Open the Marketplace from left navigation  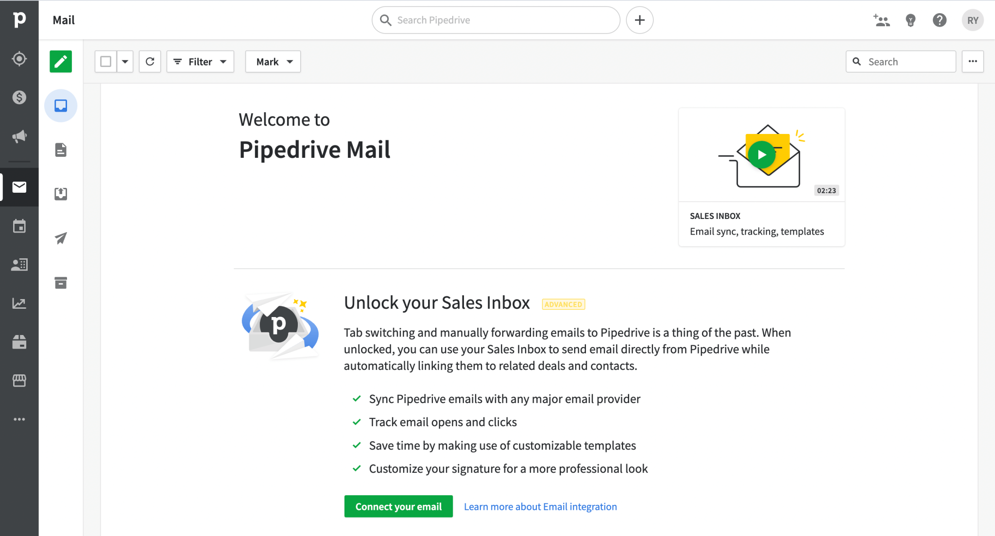click(19, 381)
